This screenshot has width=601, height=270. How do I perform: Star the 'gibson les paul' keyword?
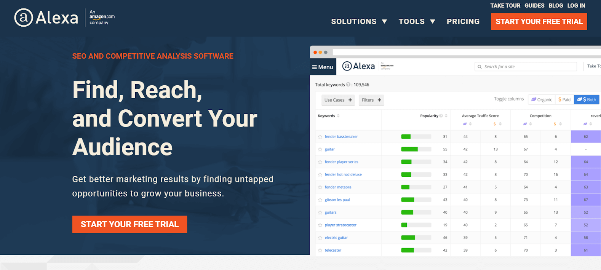click(320, 200)
